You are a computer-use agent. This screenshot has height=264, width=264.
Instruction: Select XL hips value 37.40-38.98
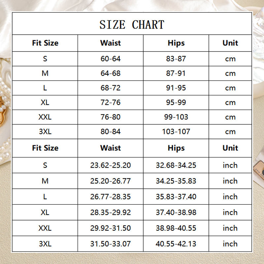tap(176, 212)
